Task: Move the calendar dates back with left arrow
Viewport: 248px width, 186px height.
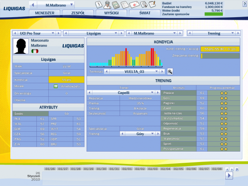Action: click(227, 169)
